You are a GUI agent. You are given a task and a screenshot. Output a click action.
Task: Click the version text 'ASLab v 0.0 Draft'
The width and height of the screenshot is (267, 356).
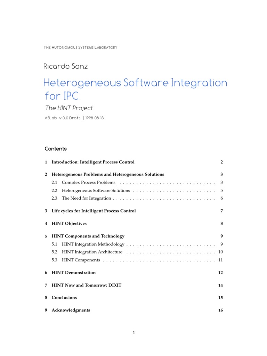62,118
